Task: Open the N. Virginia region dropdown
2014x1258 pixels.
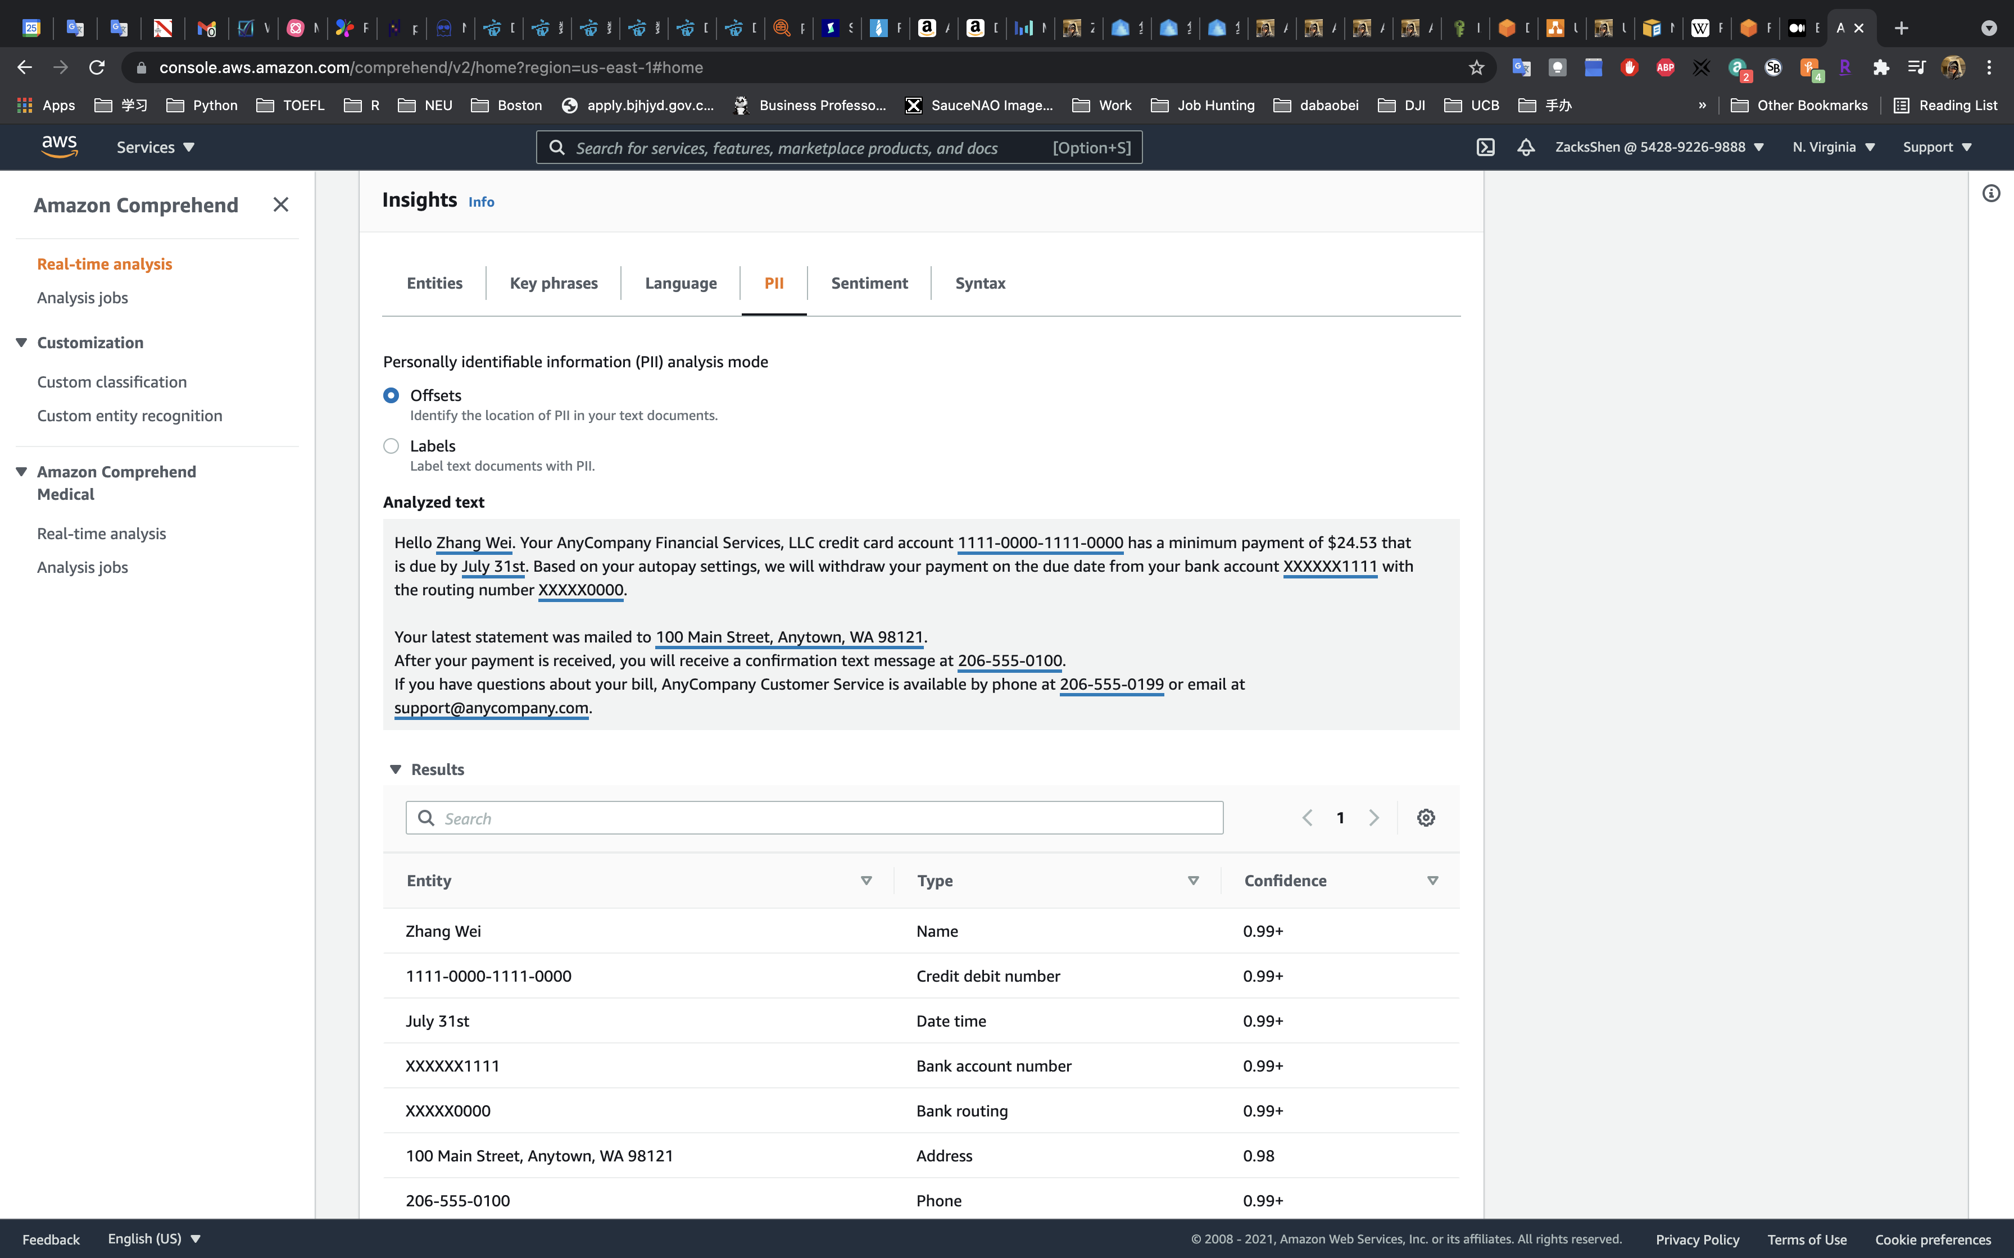Action: point(1834,147)
